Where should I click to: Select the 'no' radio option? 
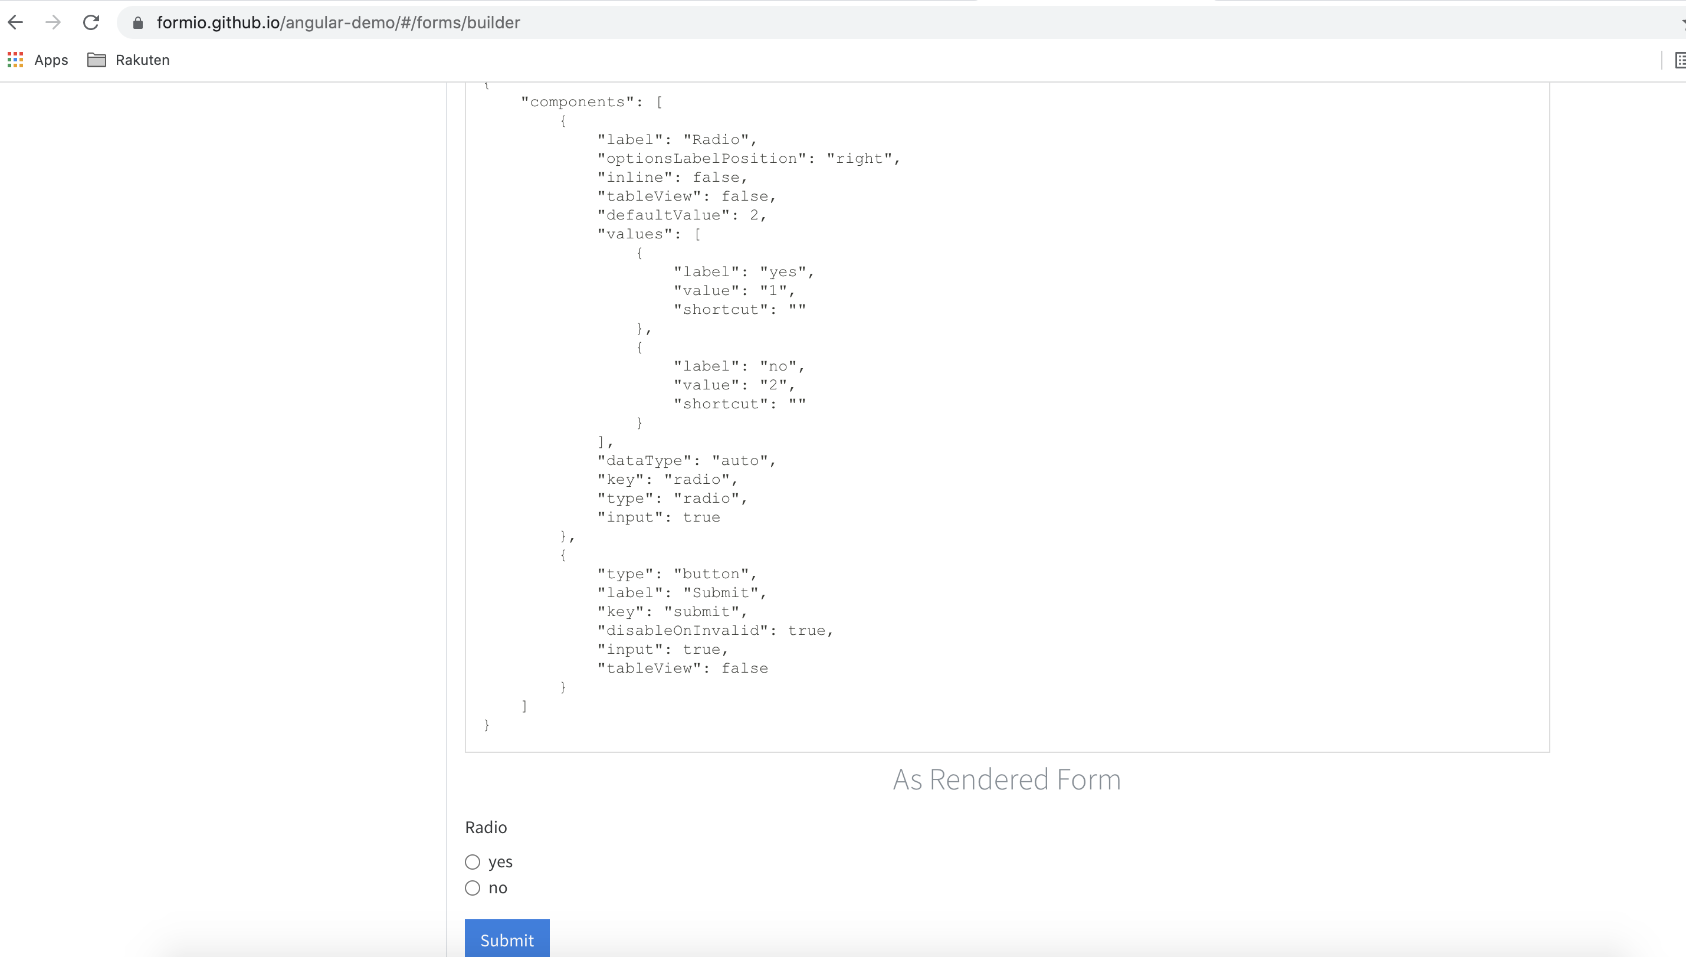(473, 888)
